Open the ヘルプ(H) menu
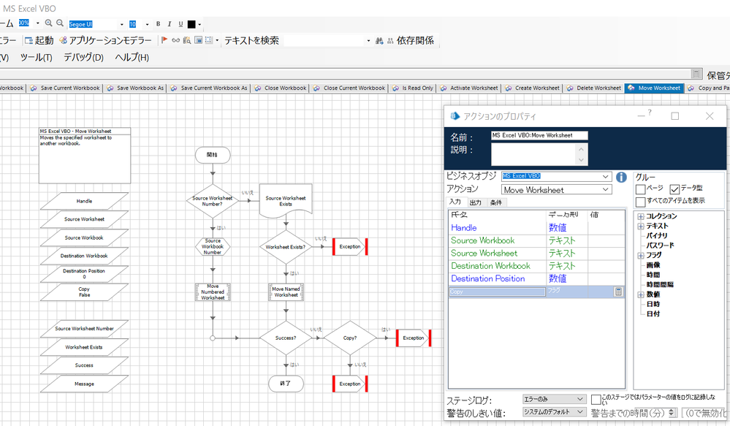Image resolution: width=730 pixels, height=426 pixels. (132, 57)
